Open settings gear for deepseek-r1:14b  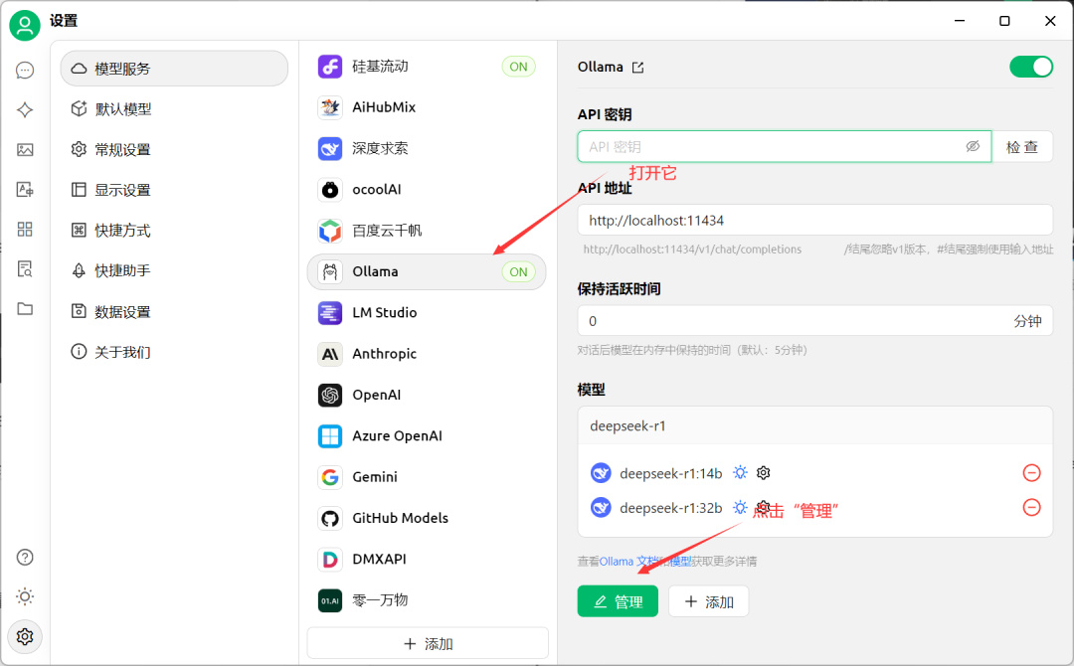point(764,472)
